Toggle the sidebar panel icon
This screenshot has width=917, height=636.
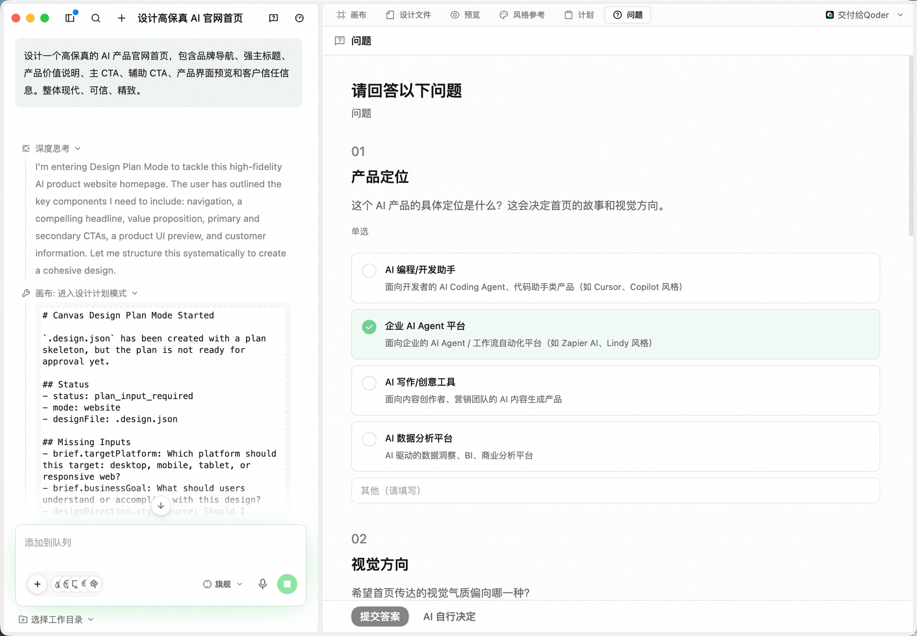point(70,18)
